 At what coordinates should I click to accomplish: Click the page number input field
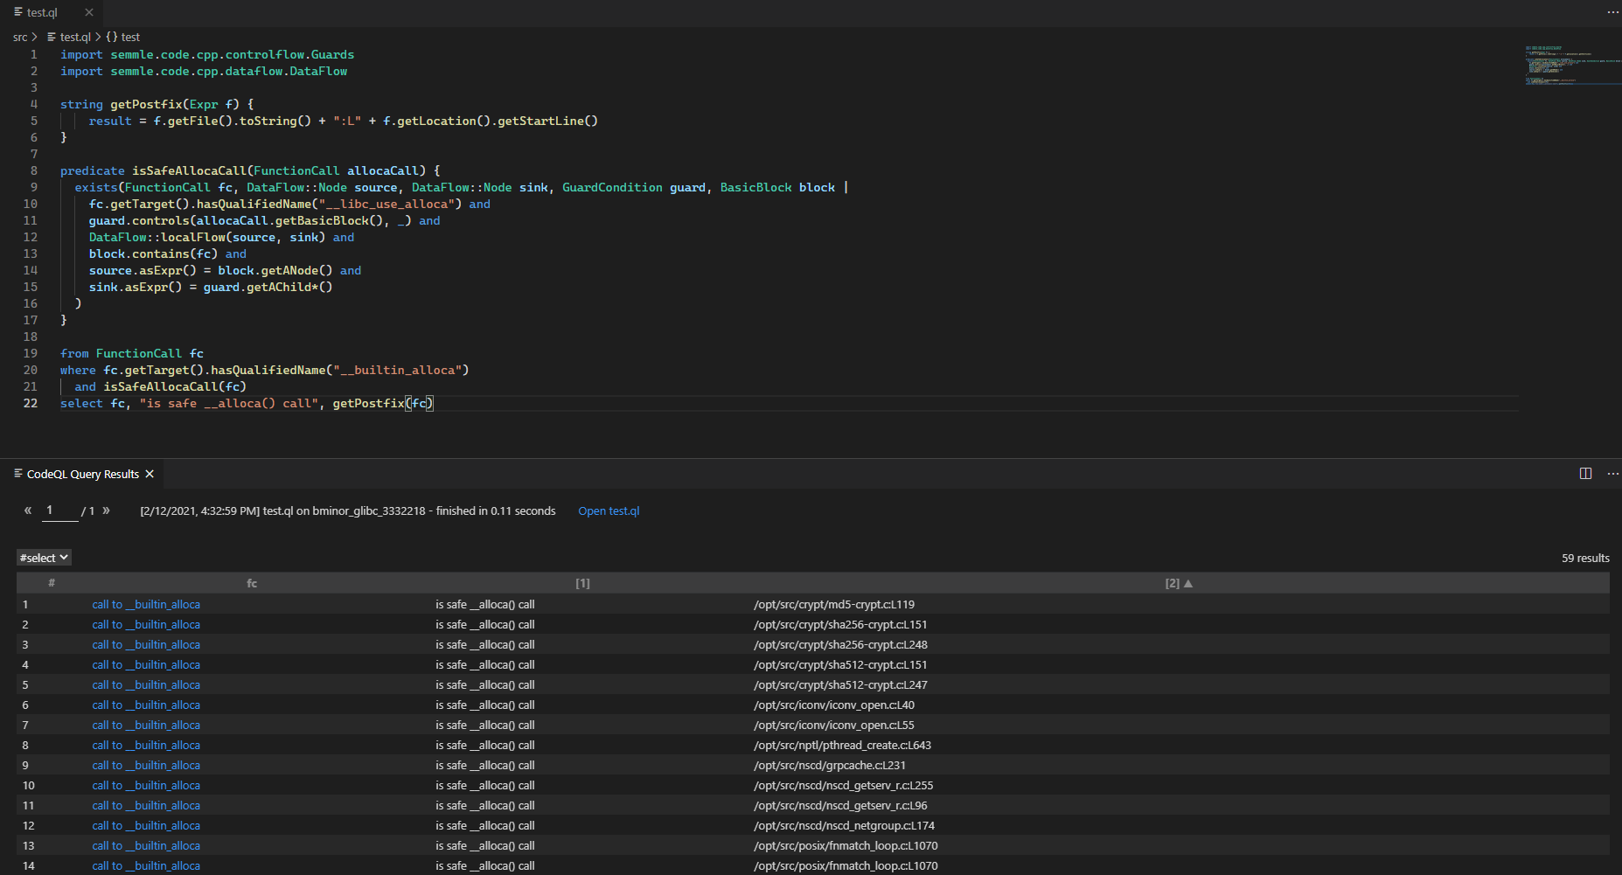(x=59, y=510)
